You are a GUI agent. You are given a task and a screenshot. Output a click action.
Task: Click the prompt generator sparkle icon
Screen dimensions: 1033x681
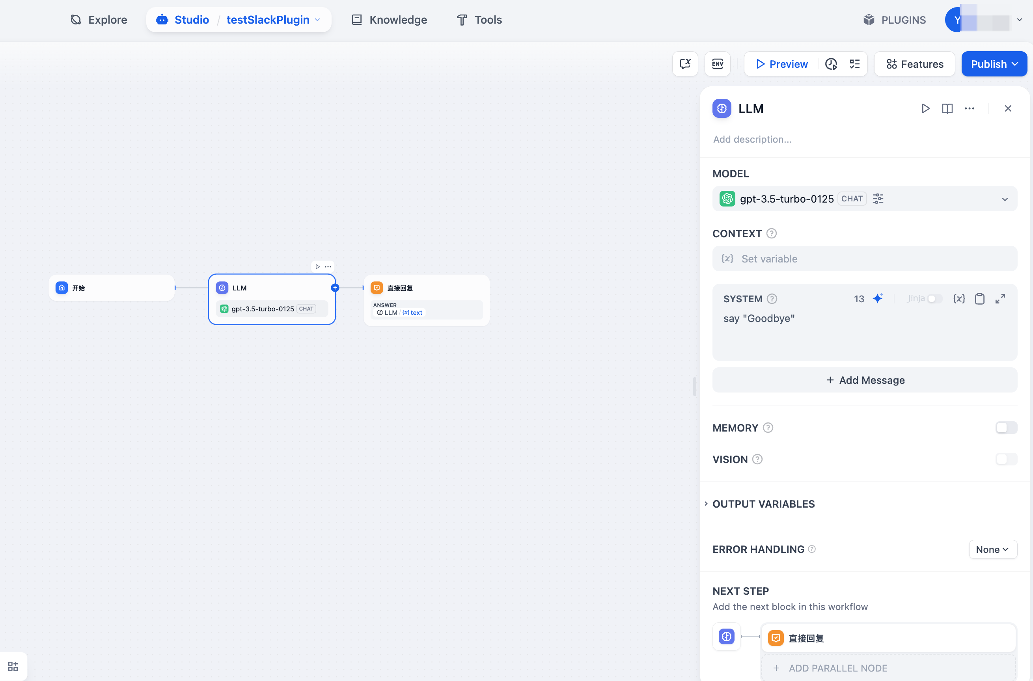878,298
